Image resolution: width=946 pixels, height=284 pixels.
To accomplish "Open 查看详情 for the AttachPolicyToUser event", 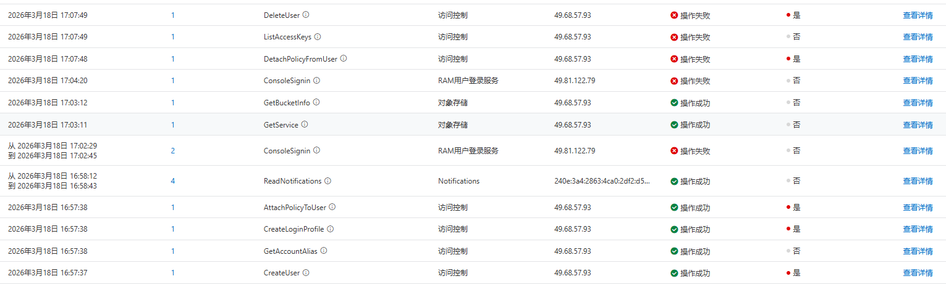I will pyautogui.click(x=918, y=208).
